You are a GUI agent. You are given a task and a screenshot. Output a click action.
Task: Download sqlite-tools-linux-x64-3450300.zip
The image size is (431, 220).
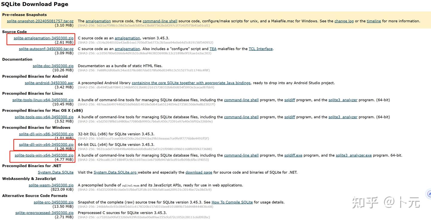point(43,100)
